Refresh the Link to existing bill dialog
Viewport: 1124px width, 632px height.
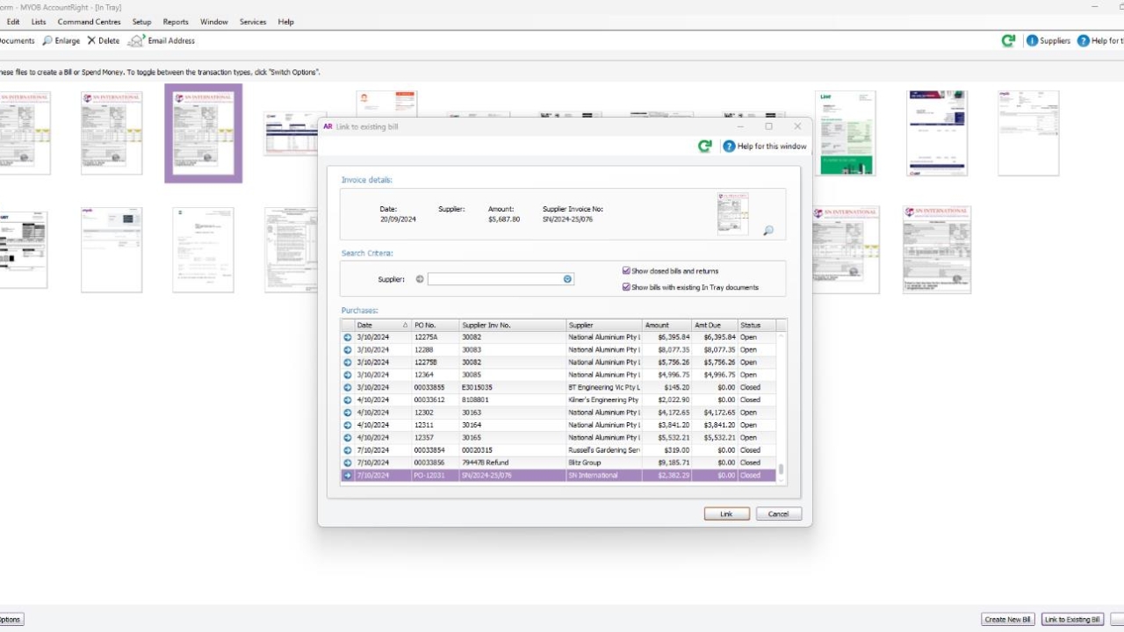[705, 147]
